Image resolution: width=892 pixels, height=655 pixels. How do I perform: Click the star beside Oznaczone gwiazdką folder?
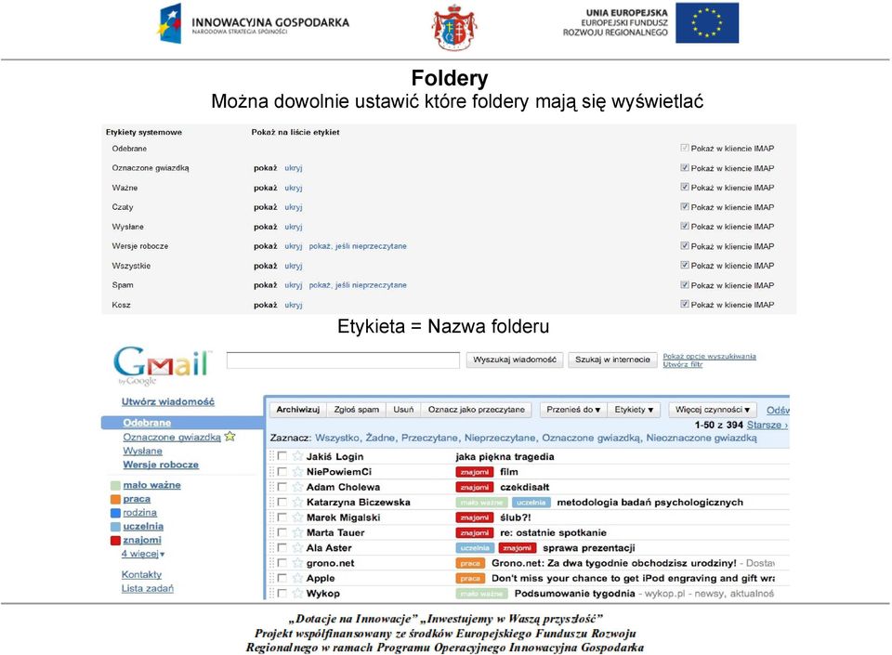pyautogui.click(x=230, y=436)
